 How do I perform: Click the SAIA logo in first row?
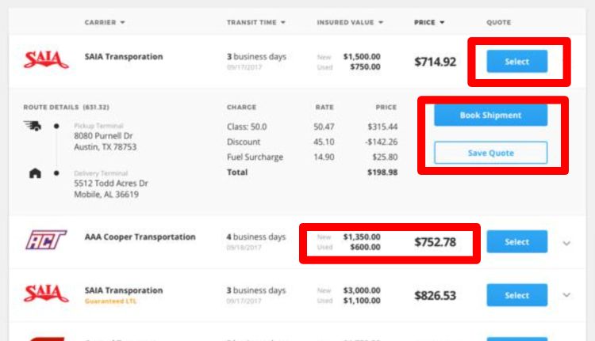46,59
